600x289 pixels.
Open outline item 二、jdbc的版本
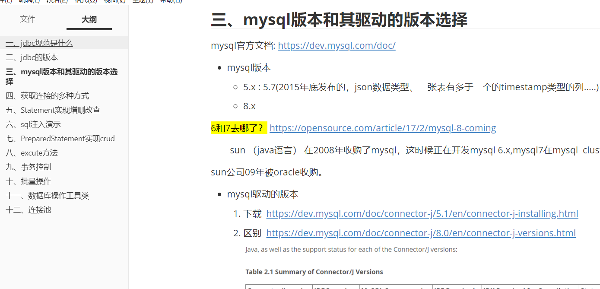click(32, 57)
